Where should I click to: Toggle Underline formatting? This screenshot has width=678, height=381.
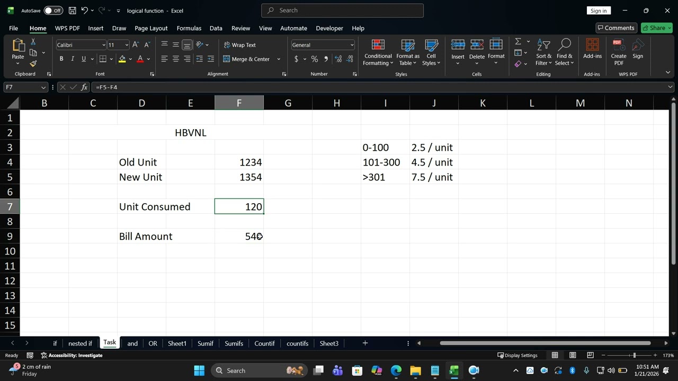83,59
